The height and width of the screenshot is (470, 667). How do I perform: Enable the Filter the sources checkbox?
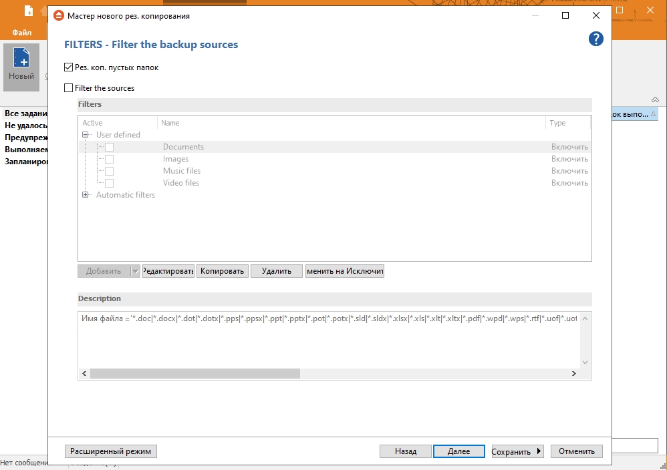click(68, 88)
